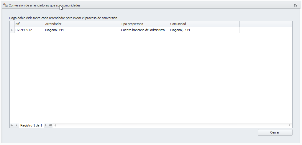
Task: Close the conversion dialog window
Action: pyautogui.click(x=295, y=5)
